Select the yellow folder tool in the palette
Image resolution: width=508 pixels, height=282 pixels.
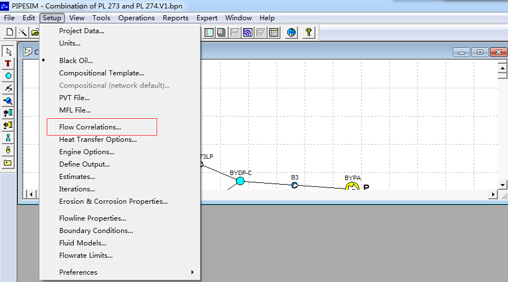pyautogui.click(x=8, y=163)
